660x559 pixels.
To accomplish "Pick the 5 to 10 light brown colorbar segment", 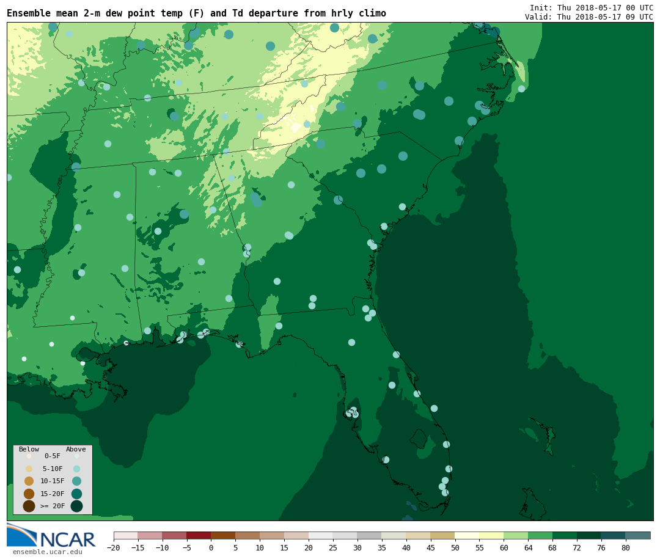I will coord(248,535).
